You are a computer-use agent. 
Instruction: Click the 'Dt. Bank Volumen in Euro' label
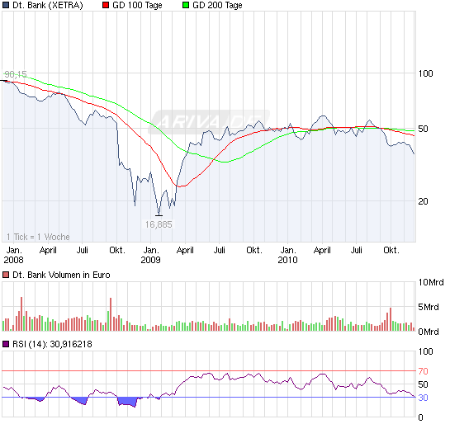click(x=61, y=275)
